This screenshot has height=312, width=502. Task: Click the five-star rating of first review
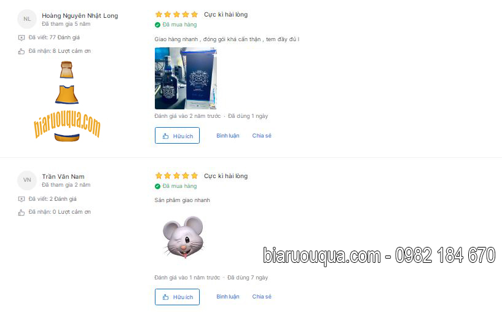(x=176, y=14)
